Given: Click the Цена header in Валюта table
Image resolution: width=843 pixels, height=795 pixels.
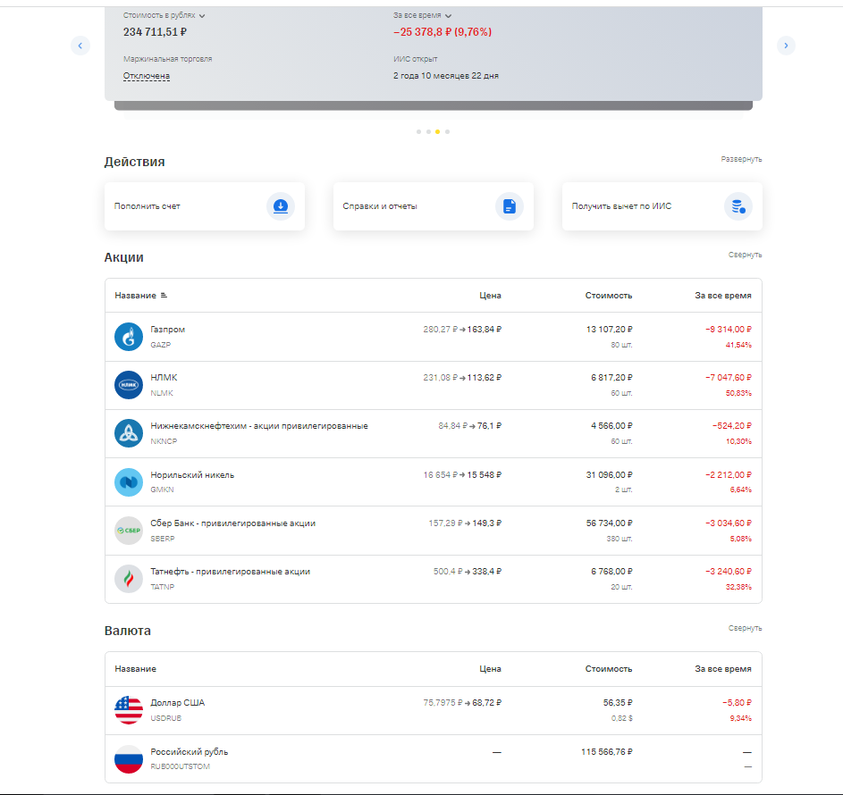Looking at the screenshot, I should click(x=490, y=669).
